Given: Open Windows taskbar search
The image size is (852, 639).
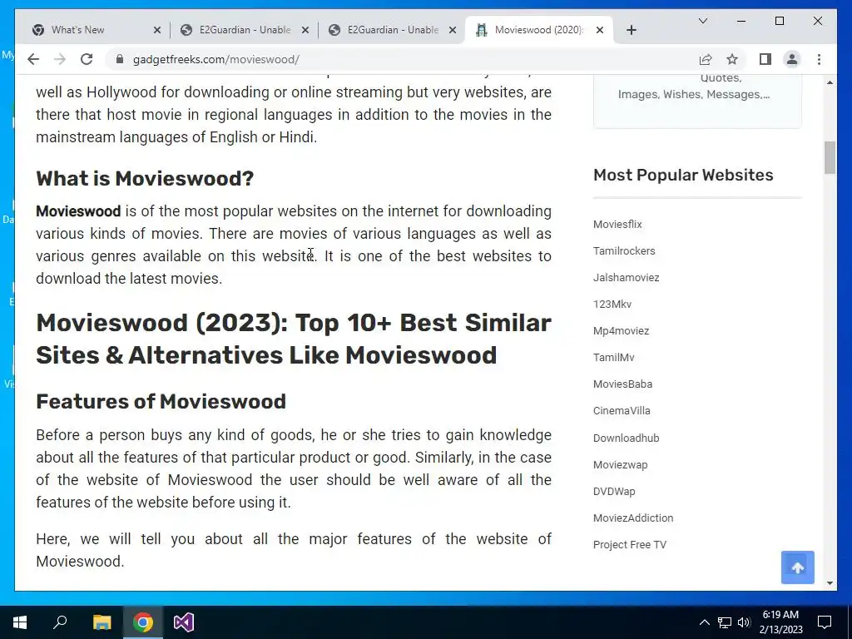Looking at the screenshot, I should (x=60, y=622).
